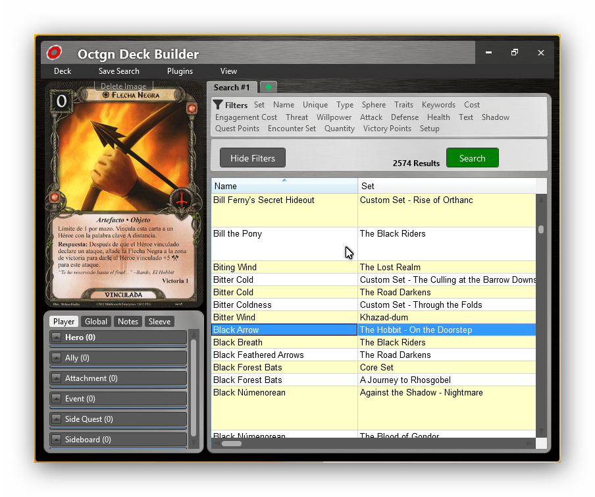The width and height of the screenshot is (595, 497).
Task: Add a Text filter
Action: pyautogui.click(x=466, y=117)
